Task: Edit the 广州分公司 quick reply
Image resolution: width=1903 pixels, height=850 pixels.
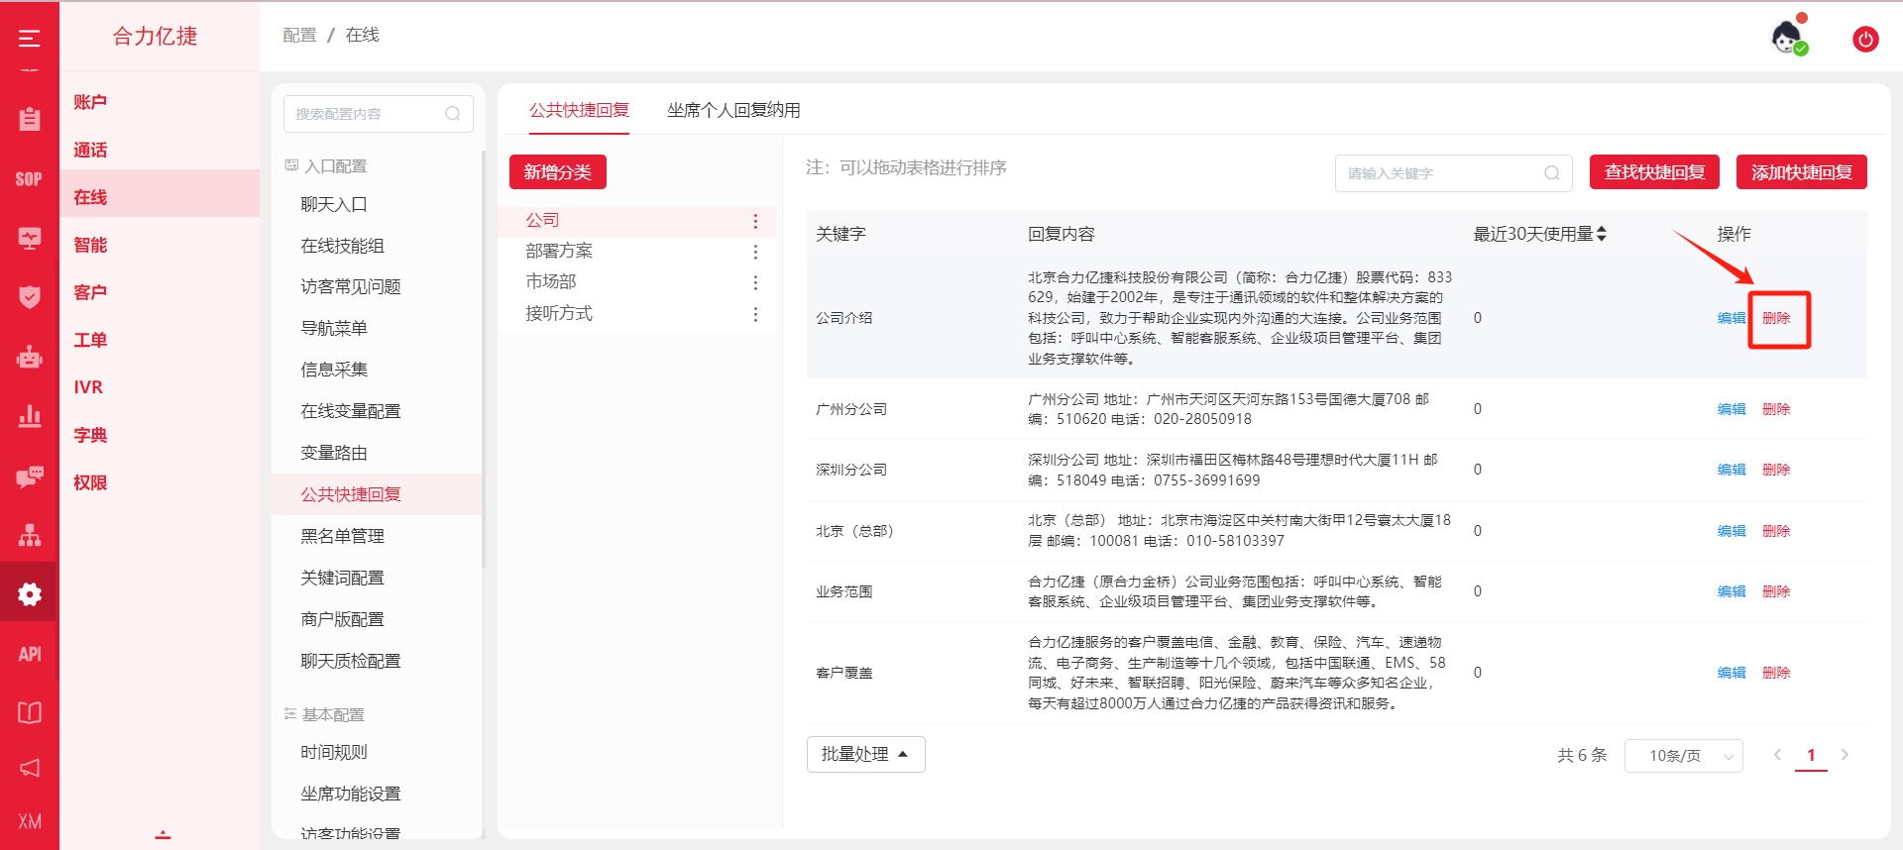Action: click(x=1732, y=409)
